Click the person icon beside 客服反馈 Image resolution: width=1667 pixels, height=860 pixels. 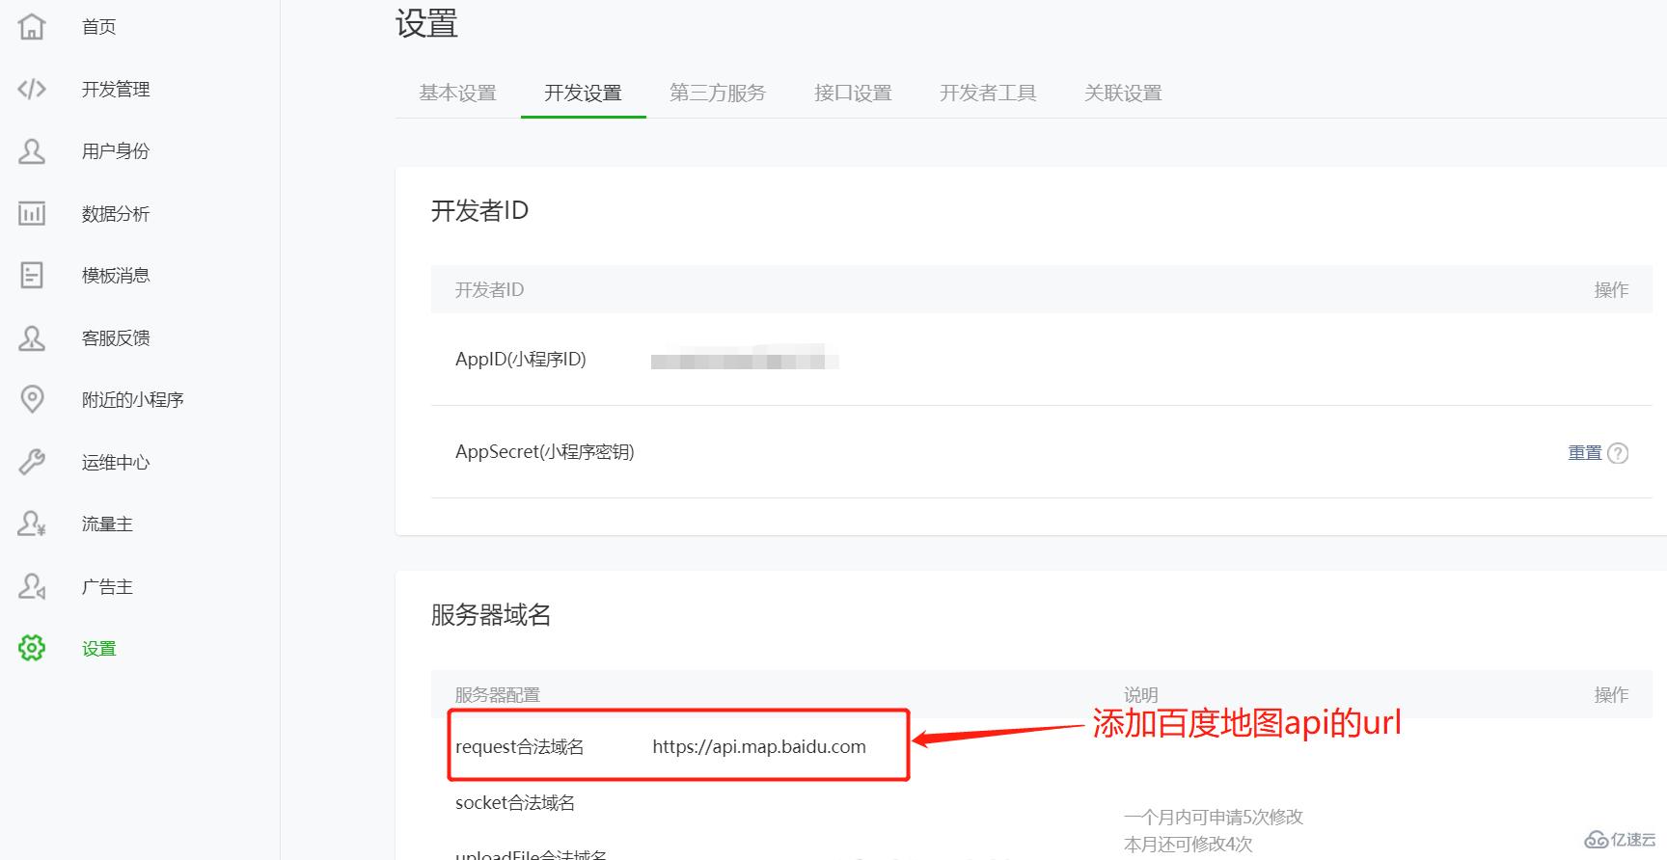point(32,337)
